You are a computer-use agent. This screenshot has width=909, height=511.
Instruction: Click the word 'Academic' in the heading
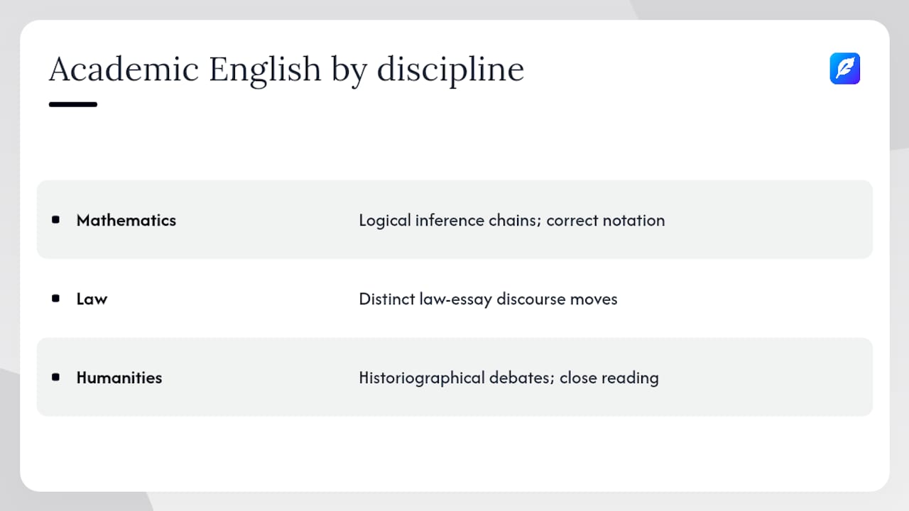pyautogui.click(x=124, y=70)
